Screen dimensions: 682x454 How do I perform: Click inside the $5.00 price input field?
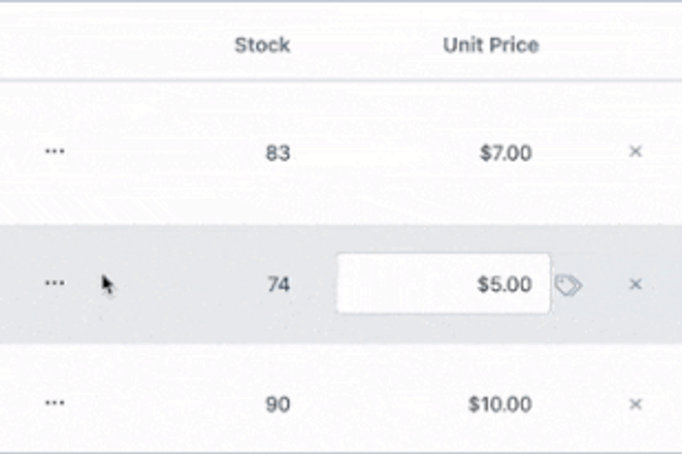point(442,284)
